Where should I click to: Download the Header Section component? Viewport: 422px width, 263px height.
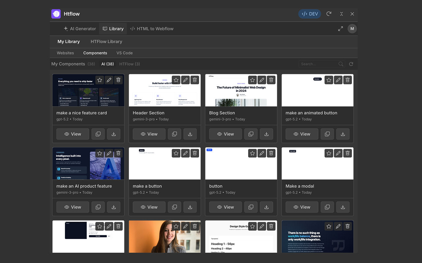(x=190, y=134)
